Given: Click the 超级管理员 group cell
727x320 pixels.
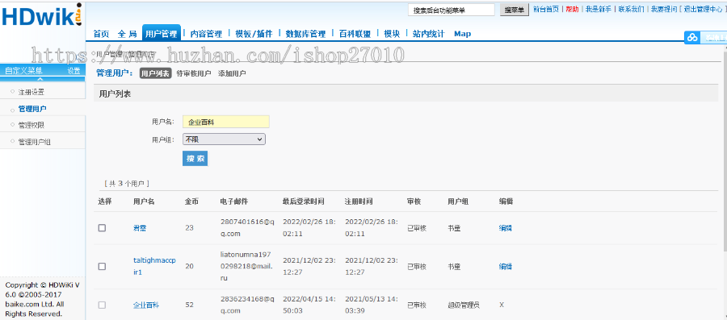Looking at the screenshot, I should click(464, 305).
